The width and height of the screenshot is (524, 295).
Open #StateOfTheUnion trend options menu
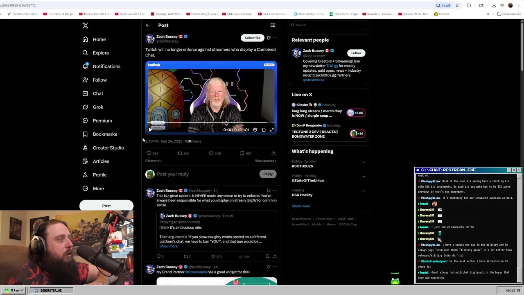[x=363, y=177]
